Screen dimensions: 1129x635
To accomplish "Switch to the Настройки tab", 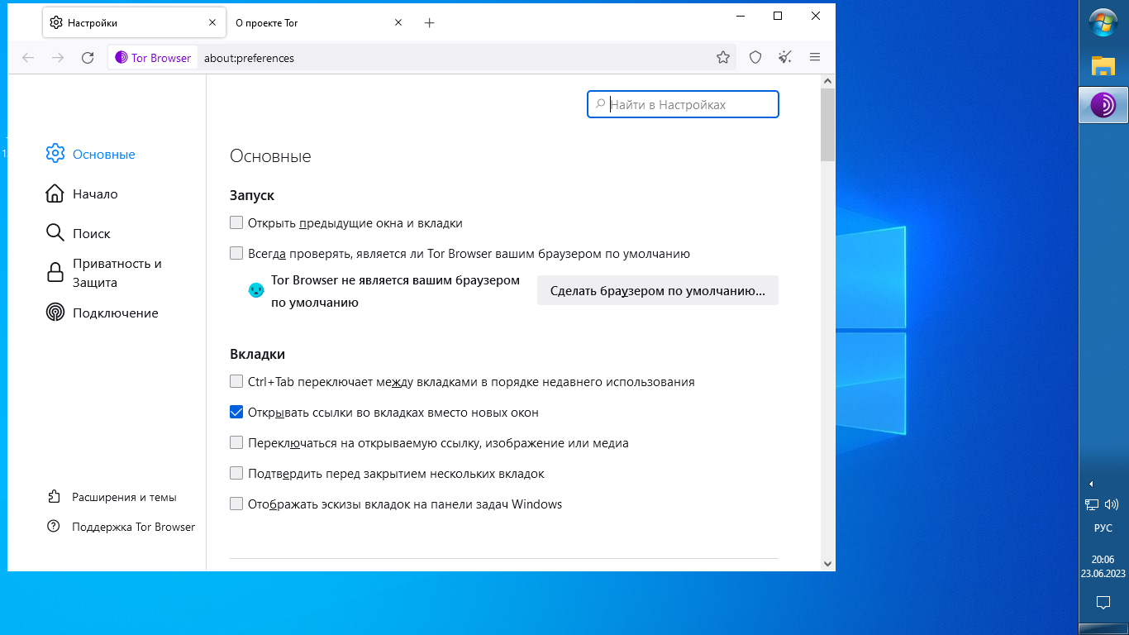I will [x=134, y=23].
